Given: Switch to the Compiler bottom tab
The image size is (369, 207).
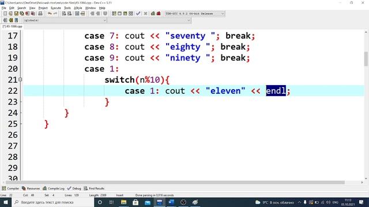Looking at the screenshot, I should [10, 189].
